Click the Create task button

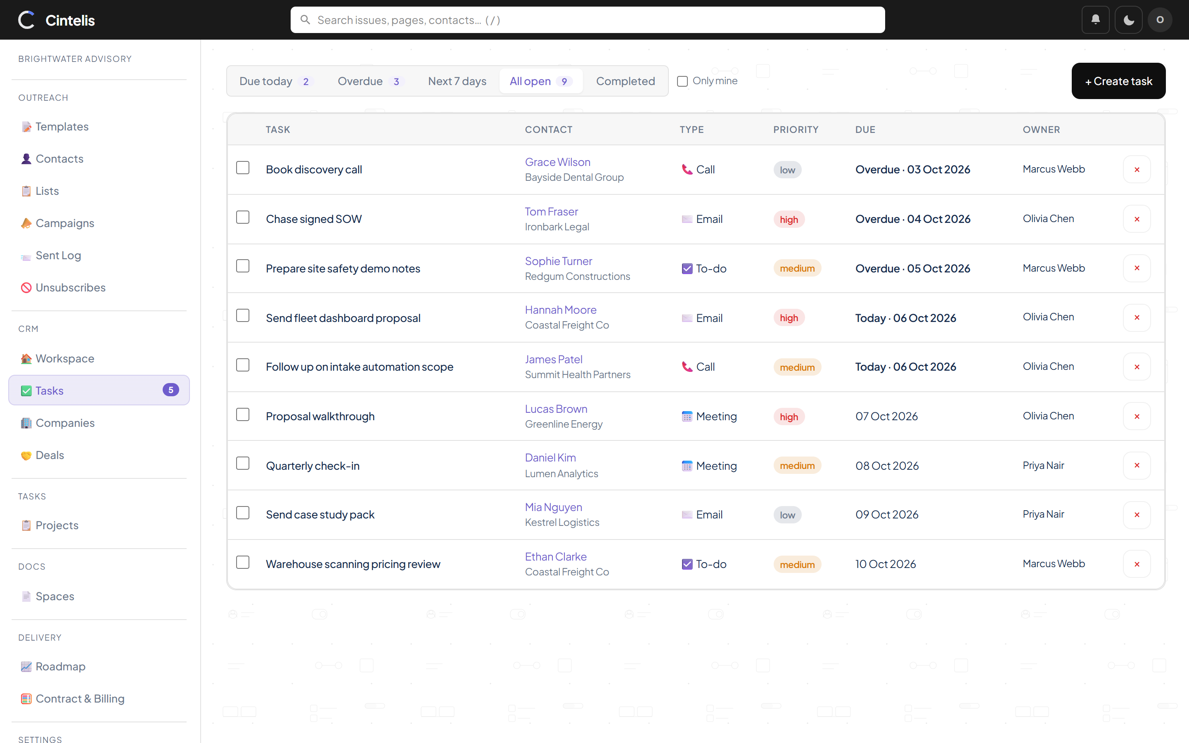[1118, 81]
